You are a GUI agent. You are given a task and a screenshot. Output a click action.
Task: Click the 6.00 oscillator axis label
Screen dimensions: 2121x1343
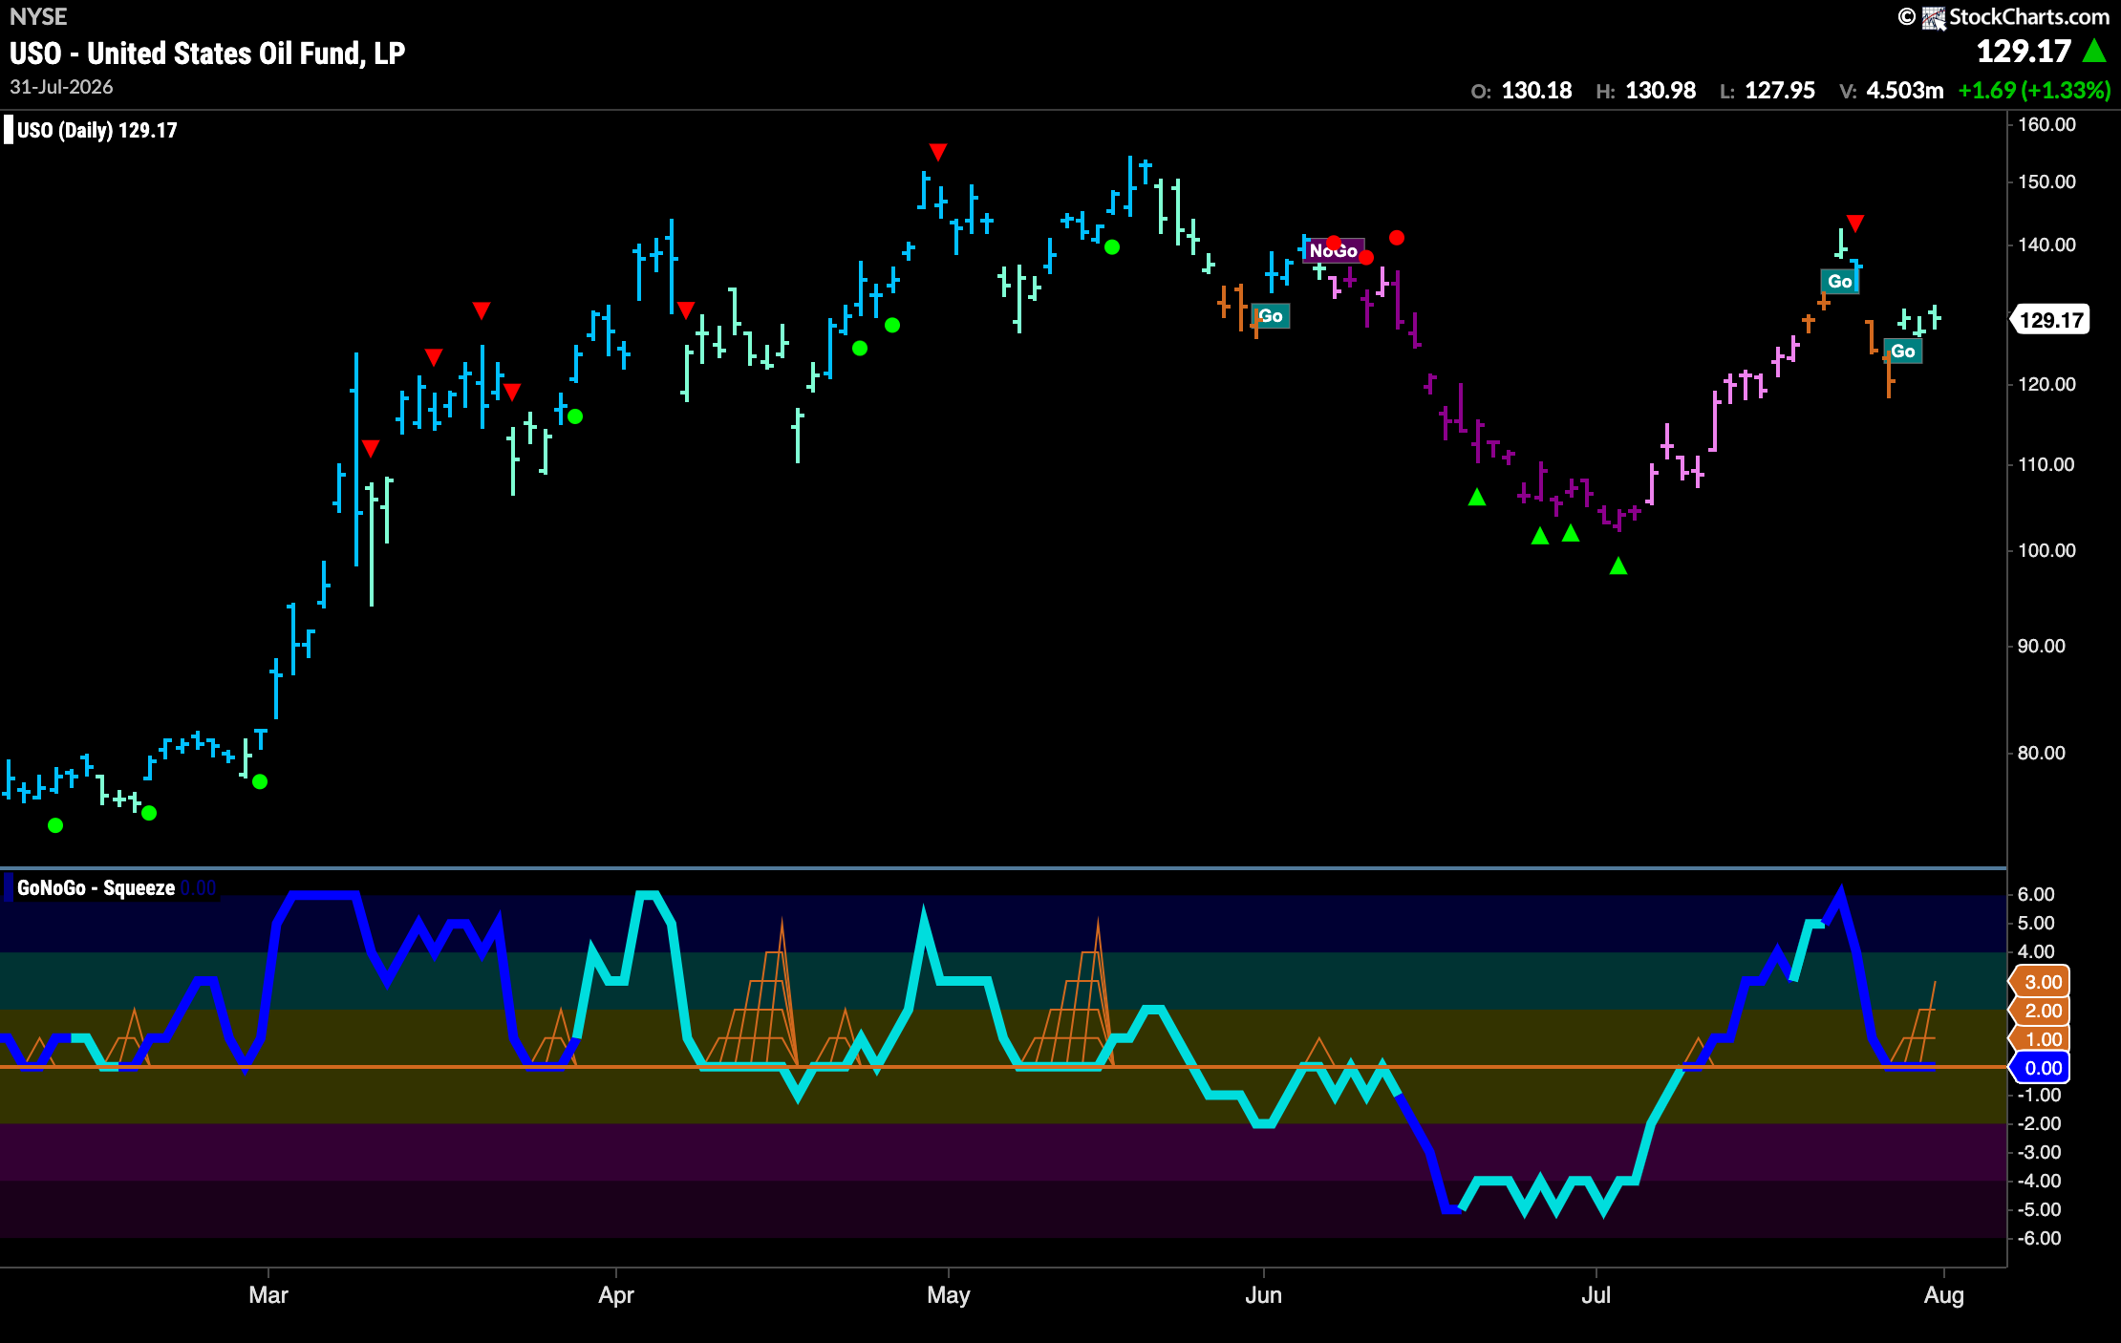coord(2036,894)
